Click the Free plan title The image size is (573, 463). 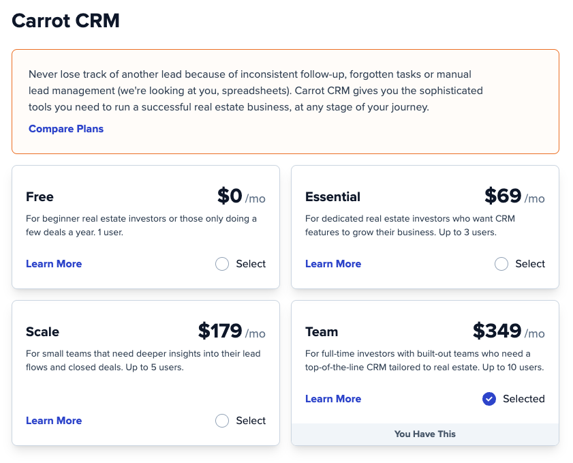(x=40, y=197)
